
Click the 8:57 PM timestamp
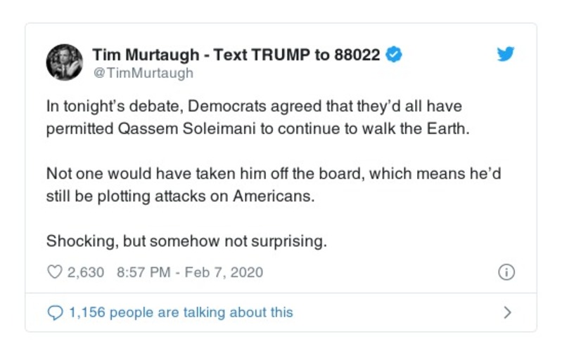(141, 272)
